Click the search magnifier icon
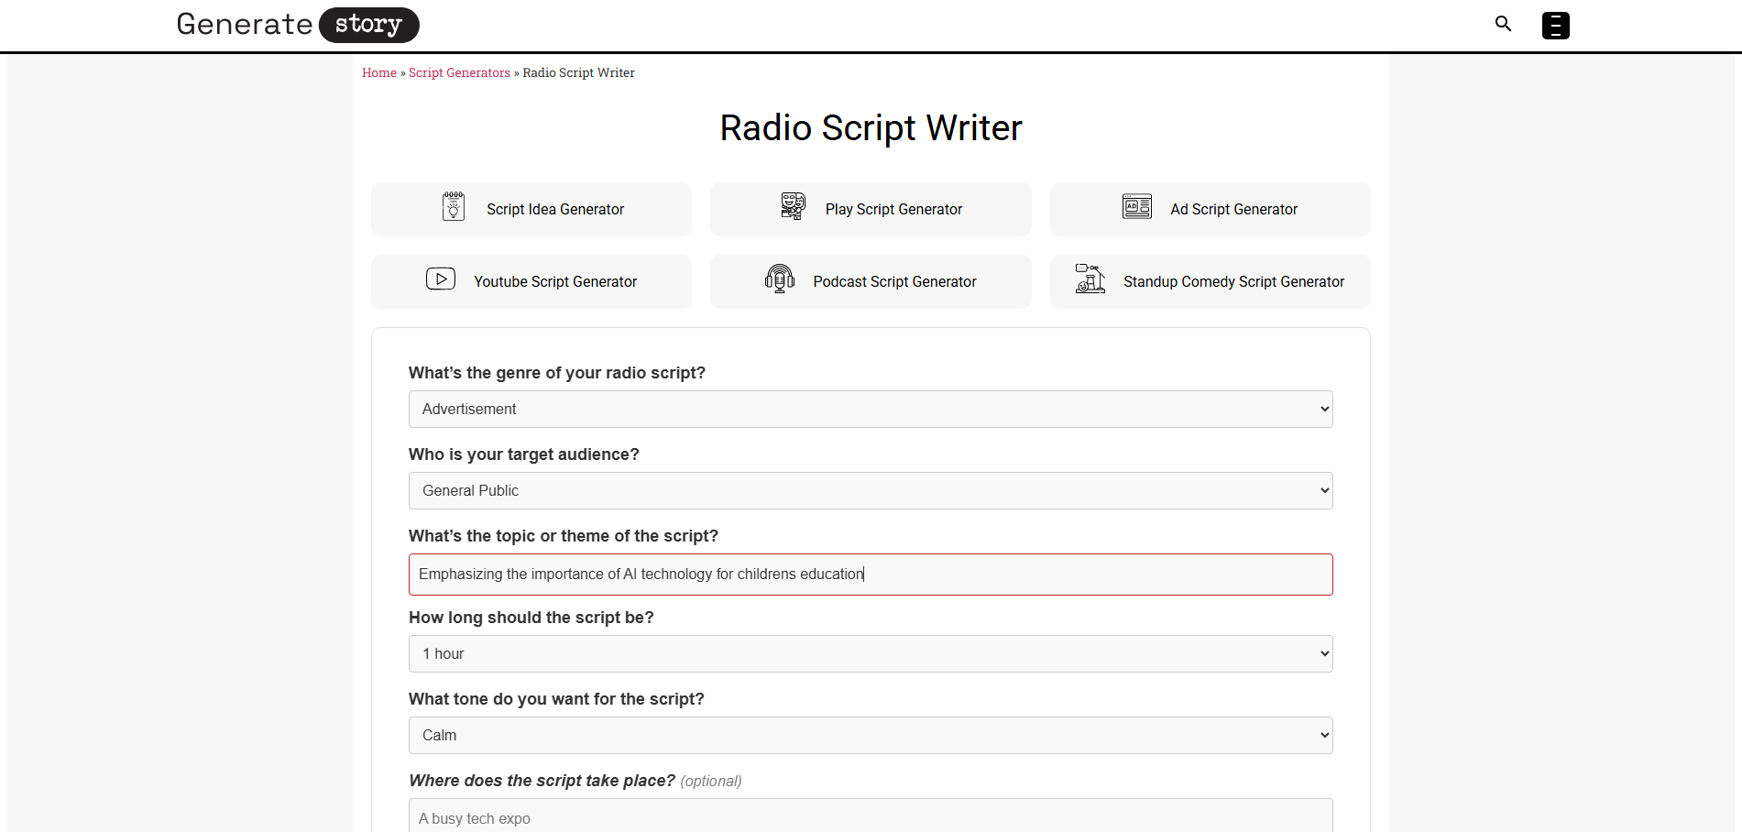The width and height of the screenshot is (1742, 832). 1503,24
